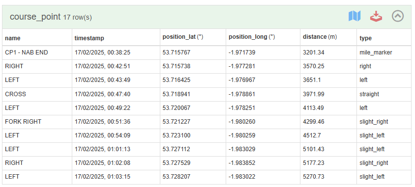This screenshot has width=415, height=187.
Task: Select the 00:42:51 timestamp cell
Action: (x=116, y=66)
